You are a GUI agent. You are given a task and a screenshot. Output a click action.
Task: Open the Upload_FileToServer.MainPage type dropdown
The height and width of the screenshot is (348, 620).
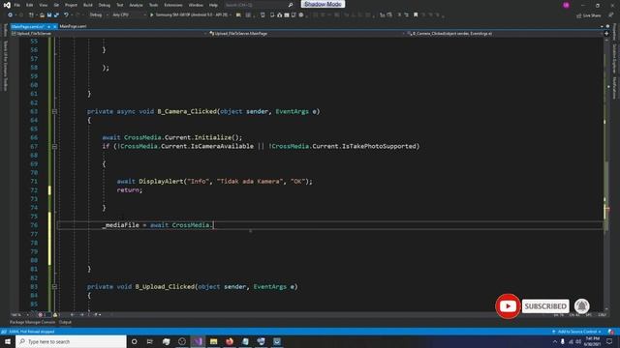tap(307, 34)
